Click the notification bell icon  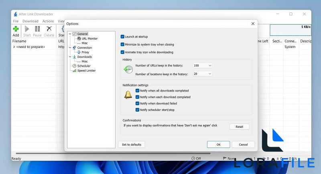128,95
